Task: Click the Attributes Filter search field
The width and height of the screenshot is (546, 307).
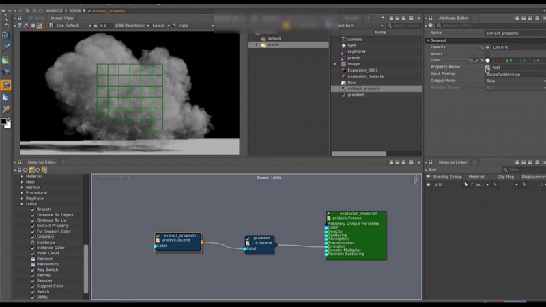Action: click(491, 25)
